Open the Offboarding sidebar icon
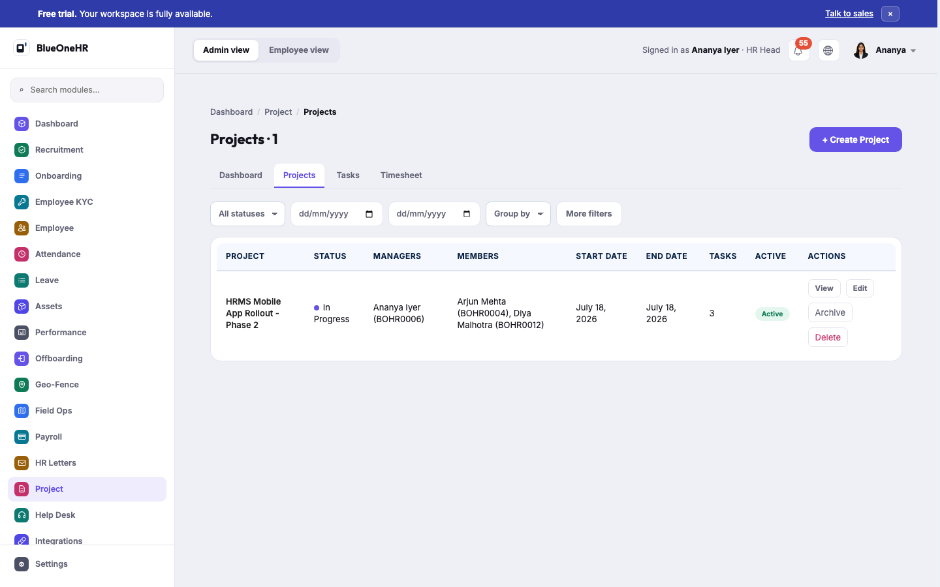The height and width of the screenshot is (587, 940). pos(22,359)
